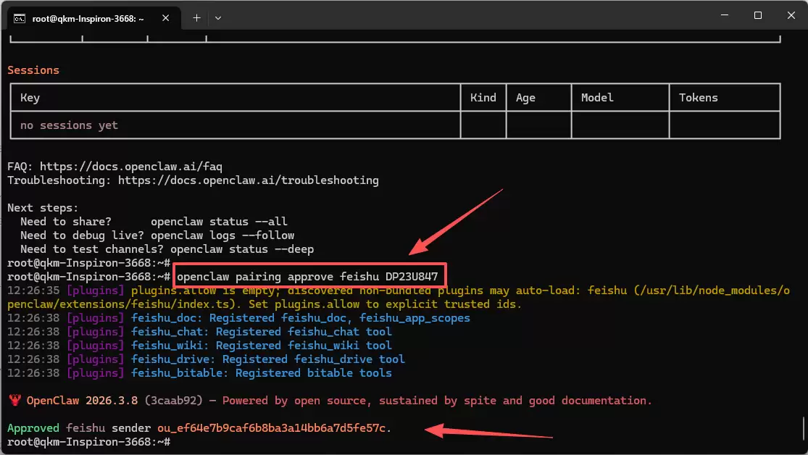Open the FAQ link docs.openclaw.ai/faq
Screen dimensions: 808x455
point(131,167)
